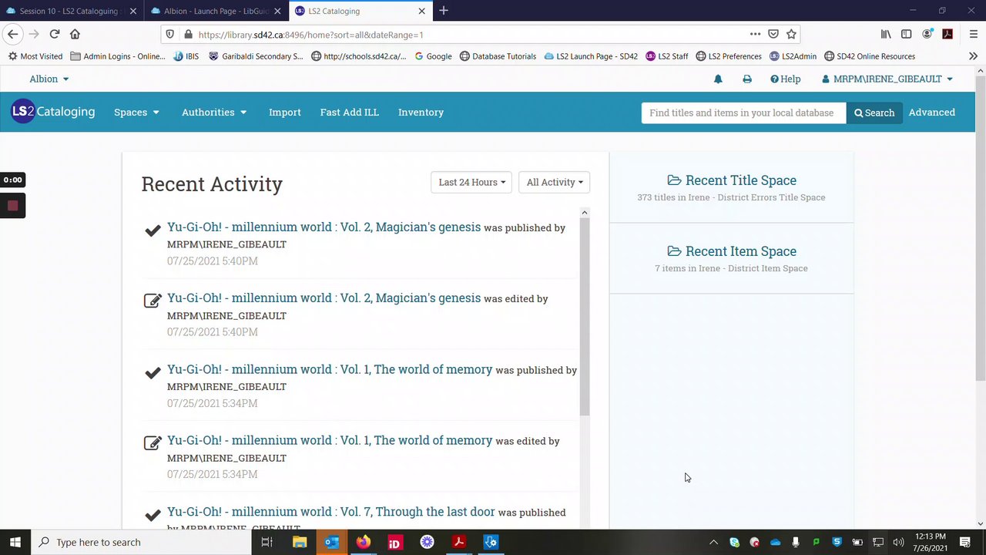Open published Vol. 1, The world of memory

click(x=330, y=369)
